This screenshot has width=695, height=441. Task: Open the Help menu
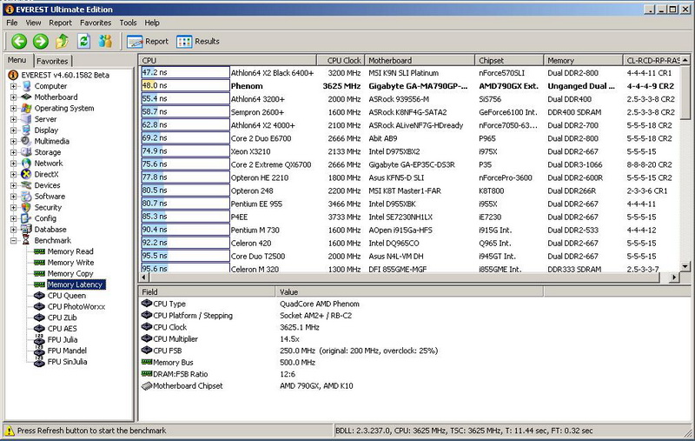[x=152, y=23]
